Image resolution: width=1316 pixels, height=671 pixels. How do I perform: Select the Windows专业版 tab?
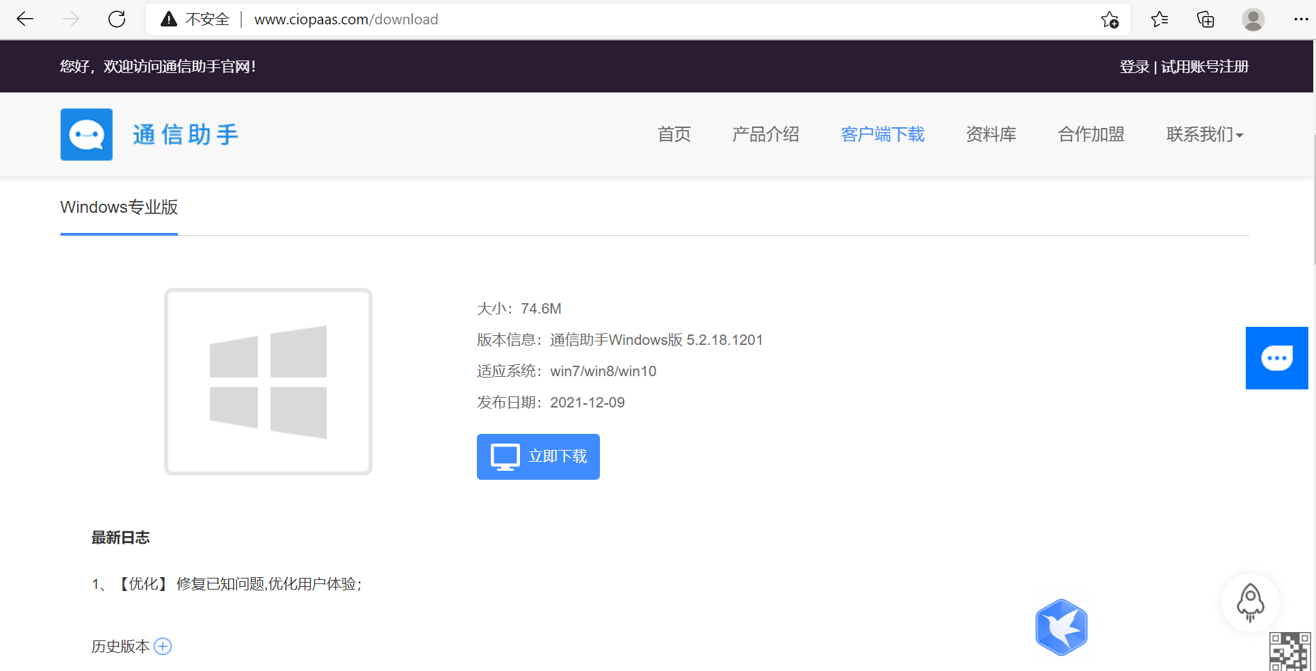pyautogui.click(x=119, y=207)
